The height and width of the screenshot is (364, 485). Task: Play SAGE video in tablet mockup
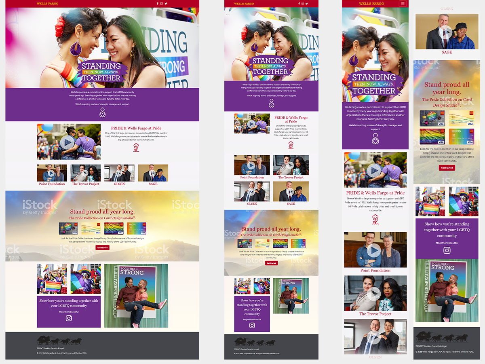coord(291,191)
